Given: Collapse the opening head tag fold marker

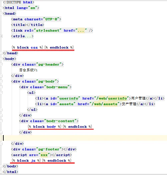Looking at the screenshot, I should coord(1,14).
